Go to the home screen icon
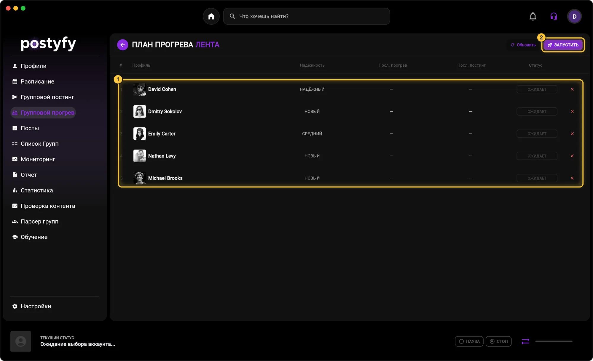593x361 pixels. click(x=211, y=16)
